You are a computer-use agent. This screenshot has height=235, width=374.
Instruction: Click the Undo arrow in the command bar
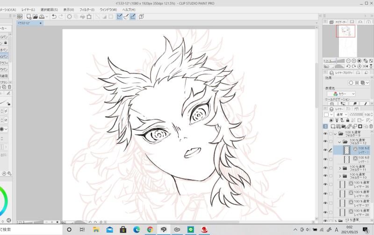(54, 16)
